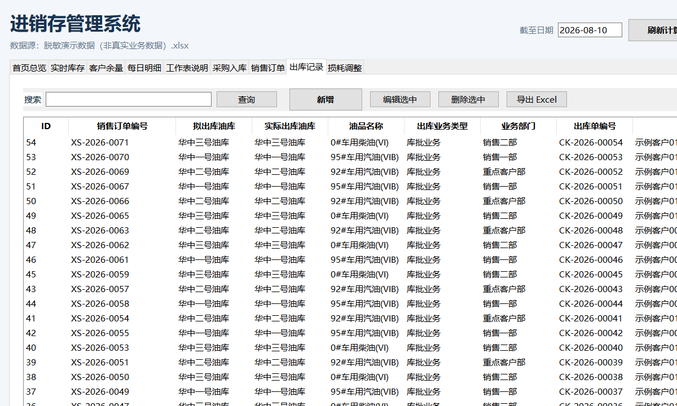
Task: Select the row with order XS-2026-0071
Action: pyautogui.click(x=350, y=142)
